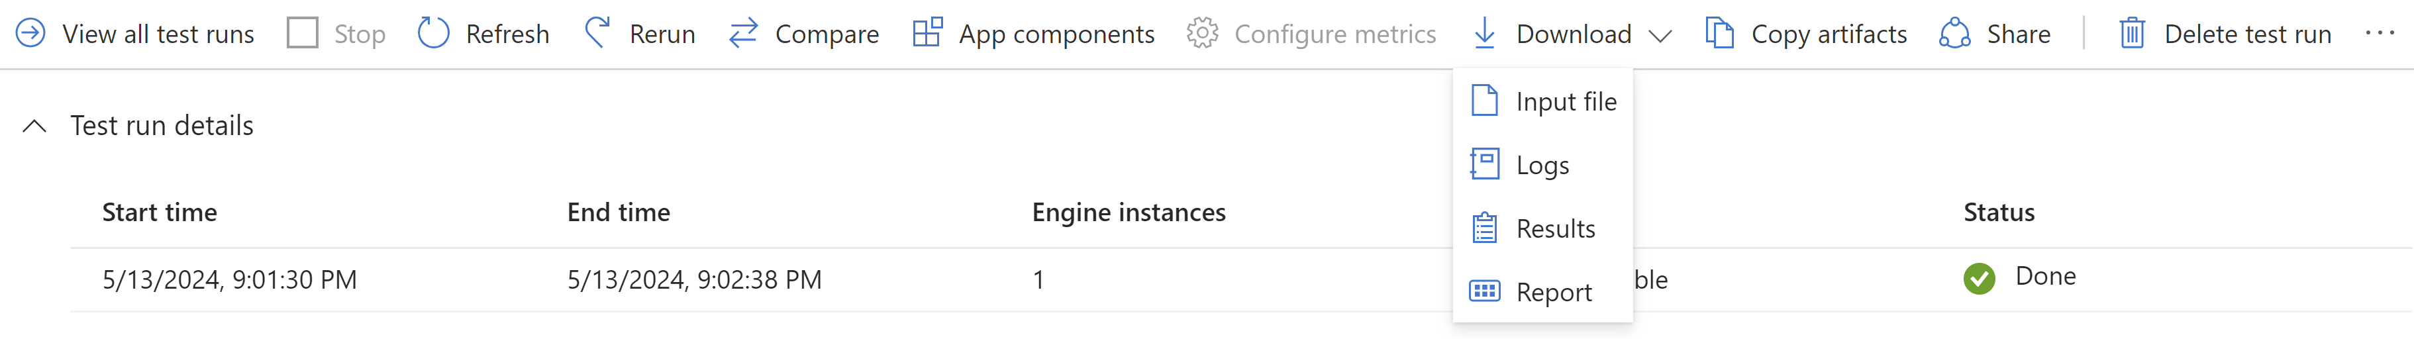Viewport: 2414px width, 339px height.
Task: Click the Refresh circular arrow icon
Action: pos(433,34)
